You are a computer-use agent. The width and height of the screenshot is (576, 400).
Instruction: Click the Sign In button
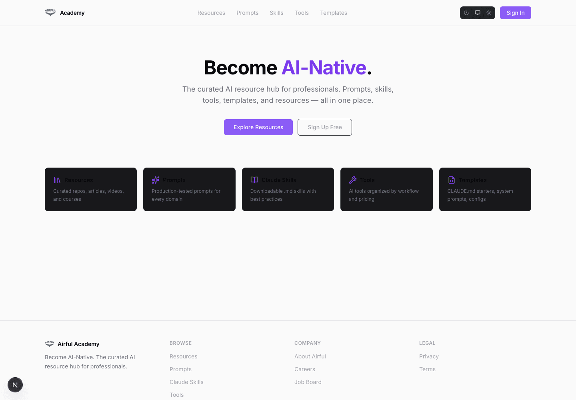click(516, 13)
